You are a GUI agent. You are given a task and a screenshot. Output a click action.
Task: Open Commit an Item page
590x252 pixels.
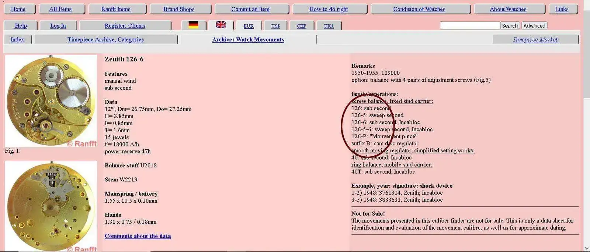pyautogui.click(x=250, y=9)
